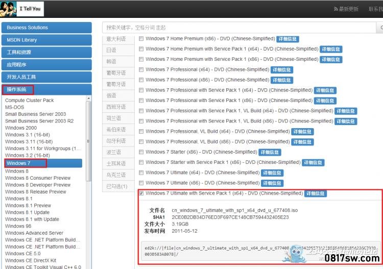The image size is (383, 269).
Task: Check Home Premium with Service Pack 1 (x64)
Action: [x=141, y=49]
